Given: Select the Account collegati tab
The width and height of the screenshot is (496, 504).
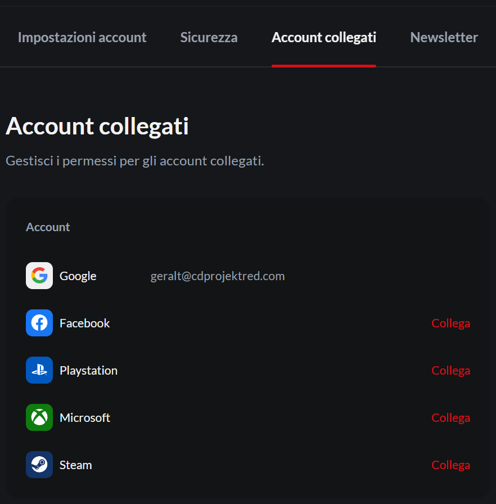Looking at the screenshot, I should [x=324, y=37].
